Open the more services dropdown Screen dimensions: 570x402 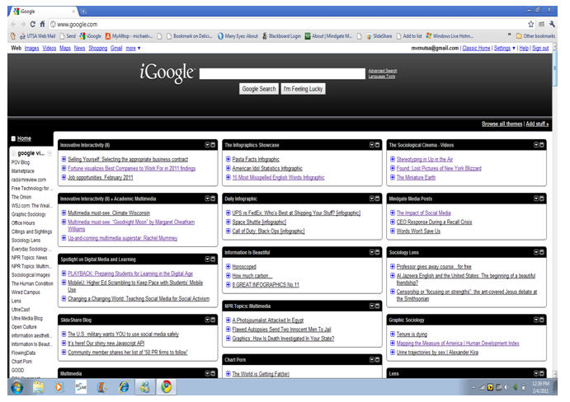coord(133,49)
